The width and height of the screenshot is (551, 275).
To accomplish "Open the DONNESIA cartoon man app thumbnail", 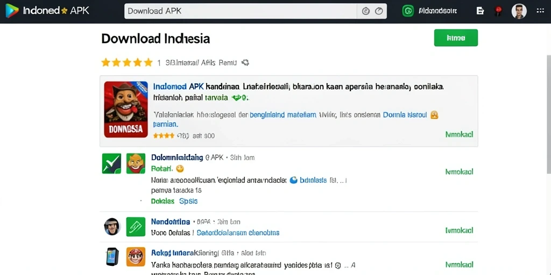I will click(x=126, y=110).
